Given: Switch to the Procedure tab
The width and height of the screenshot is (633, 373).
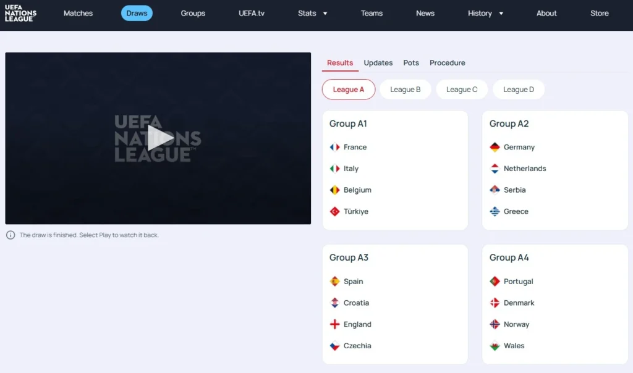Looking at the screenshot, I should point(448,63).
